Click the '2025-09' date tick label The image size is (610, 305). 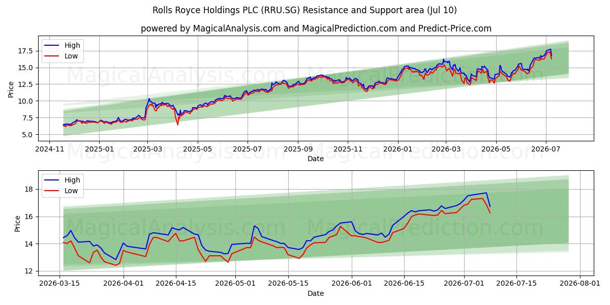click(298, 150)
